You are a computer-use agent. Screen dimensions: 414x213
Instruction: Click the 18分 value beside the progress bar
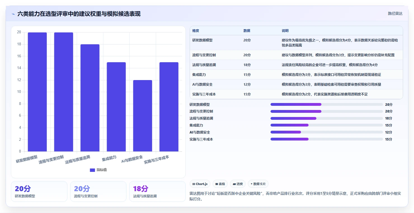(389, 118)
